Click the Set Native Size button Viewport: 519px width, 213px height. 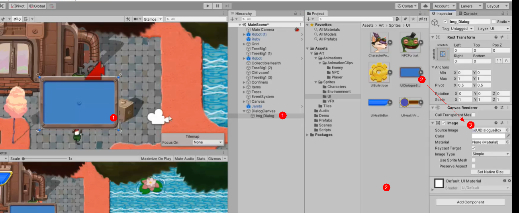click(x=490, y=172)
